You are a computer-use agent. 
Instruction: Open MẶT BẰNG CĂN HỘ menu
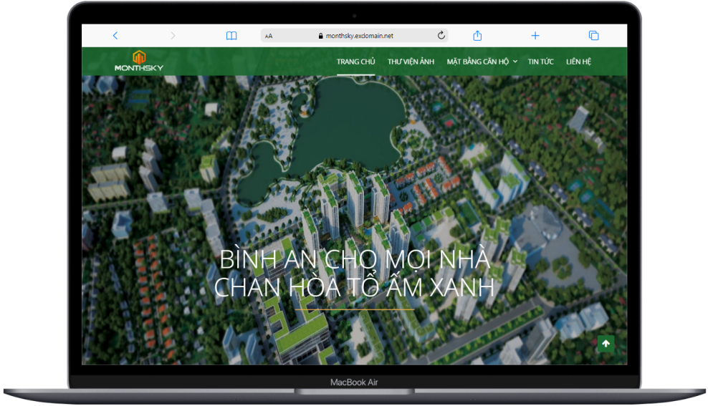click(x=478, y=62)
